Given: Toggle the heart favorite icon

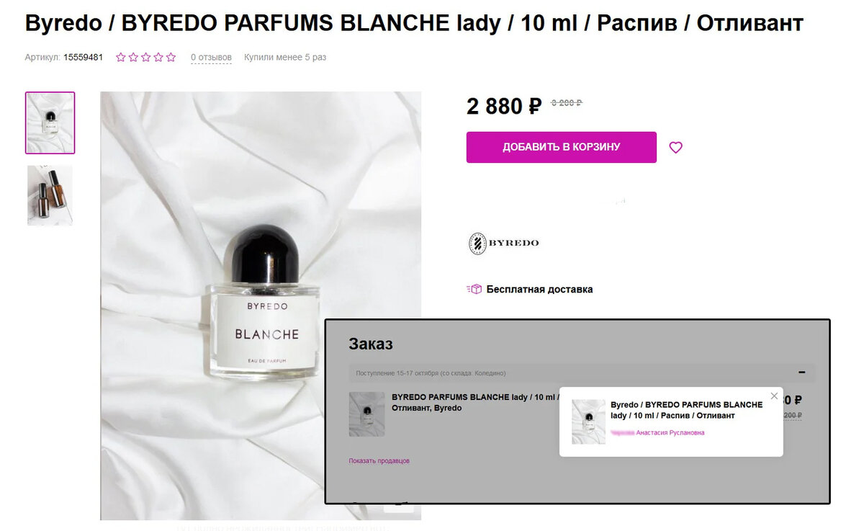Looking at the screenshot, I should pos(675,148).
